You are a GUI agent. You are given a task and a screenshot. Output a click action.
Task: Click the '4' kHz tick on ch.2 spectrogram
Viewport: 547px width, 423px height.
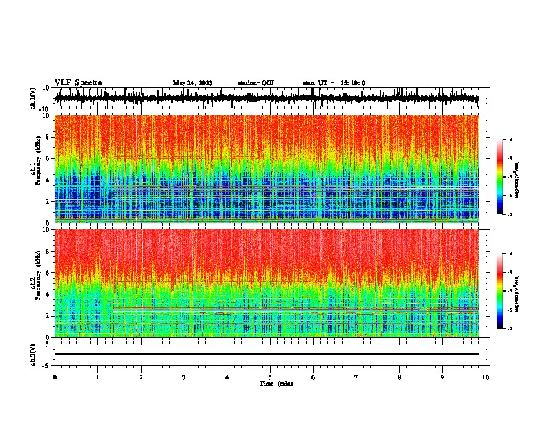[x=48, y=294]
